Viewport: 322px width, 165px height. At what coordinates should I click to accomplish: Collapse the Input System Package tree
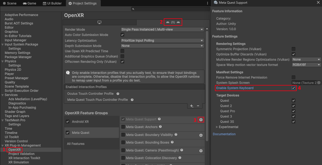(3, 44)
